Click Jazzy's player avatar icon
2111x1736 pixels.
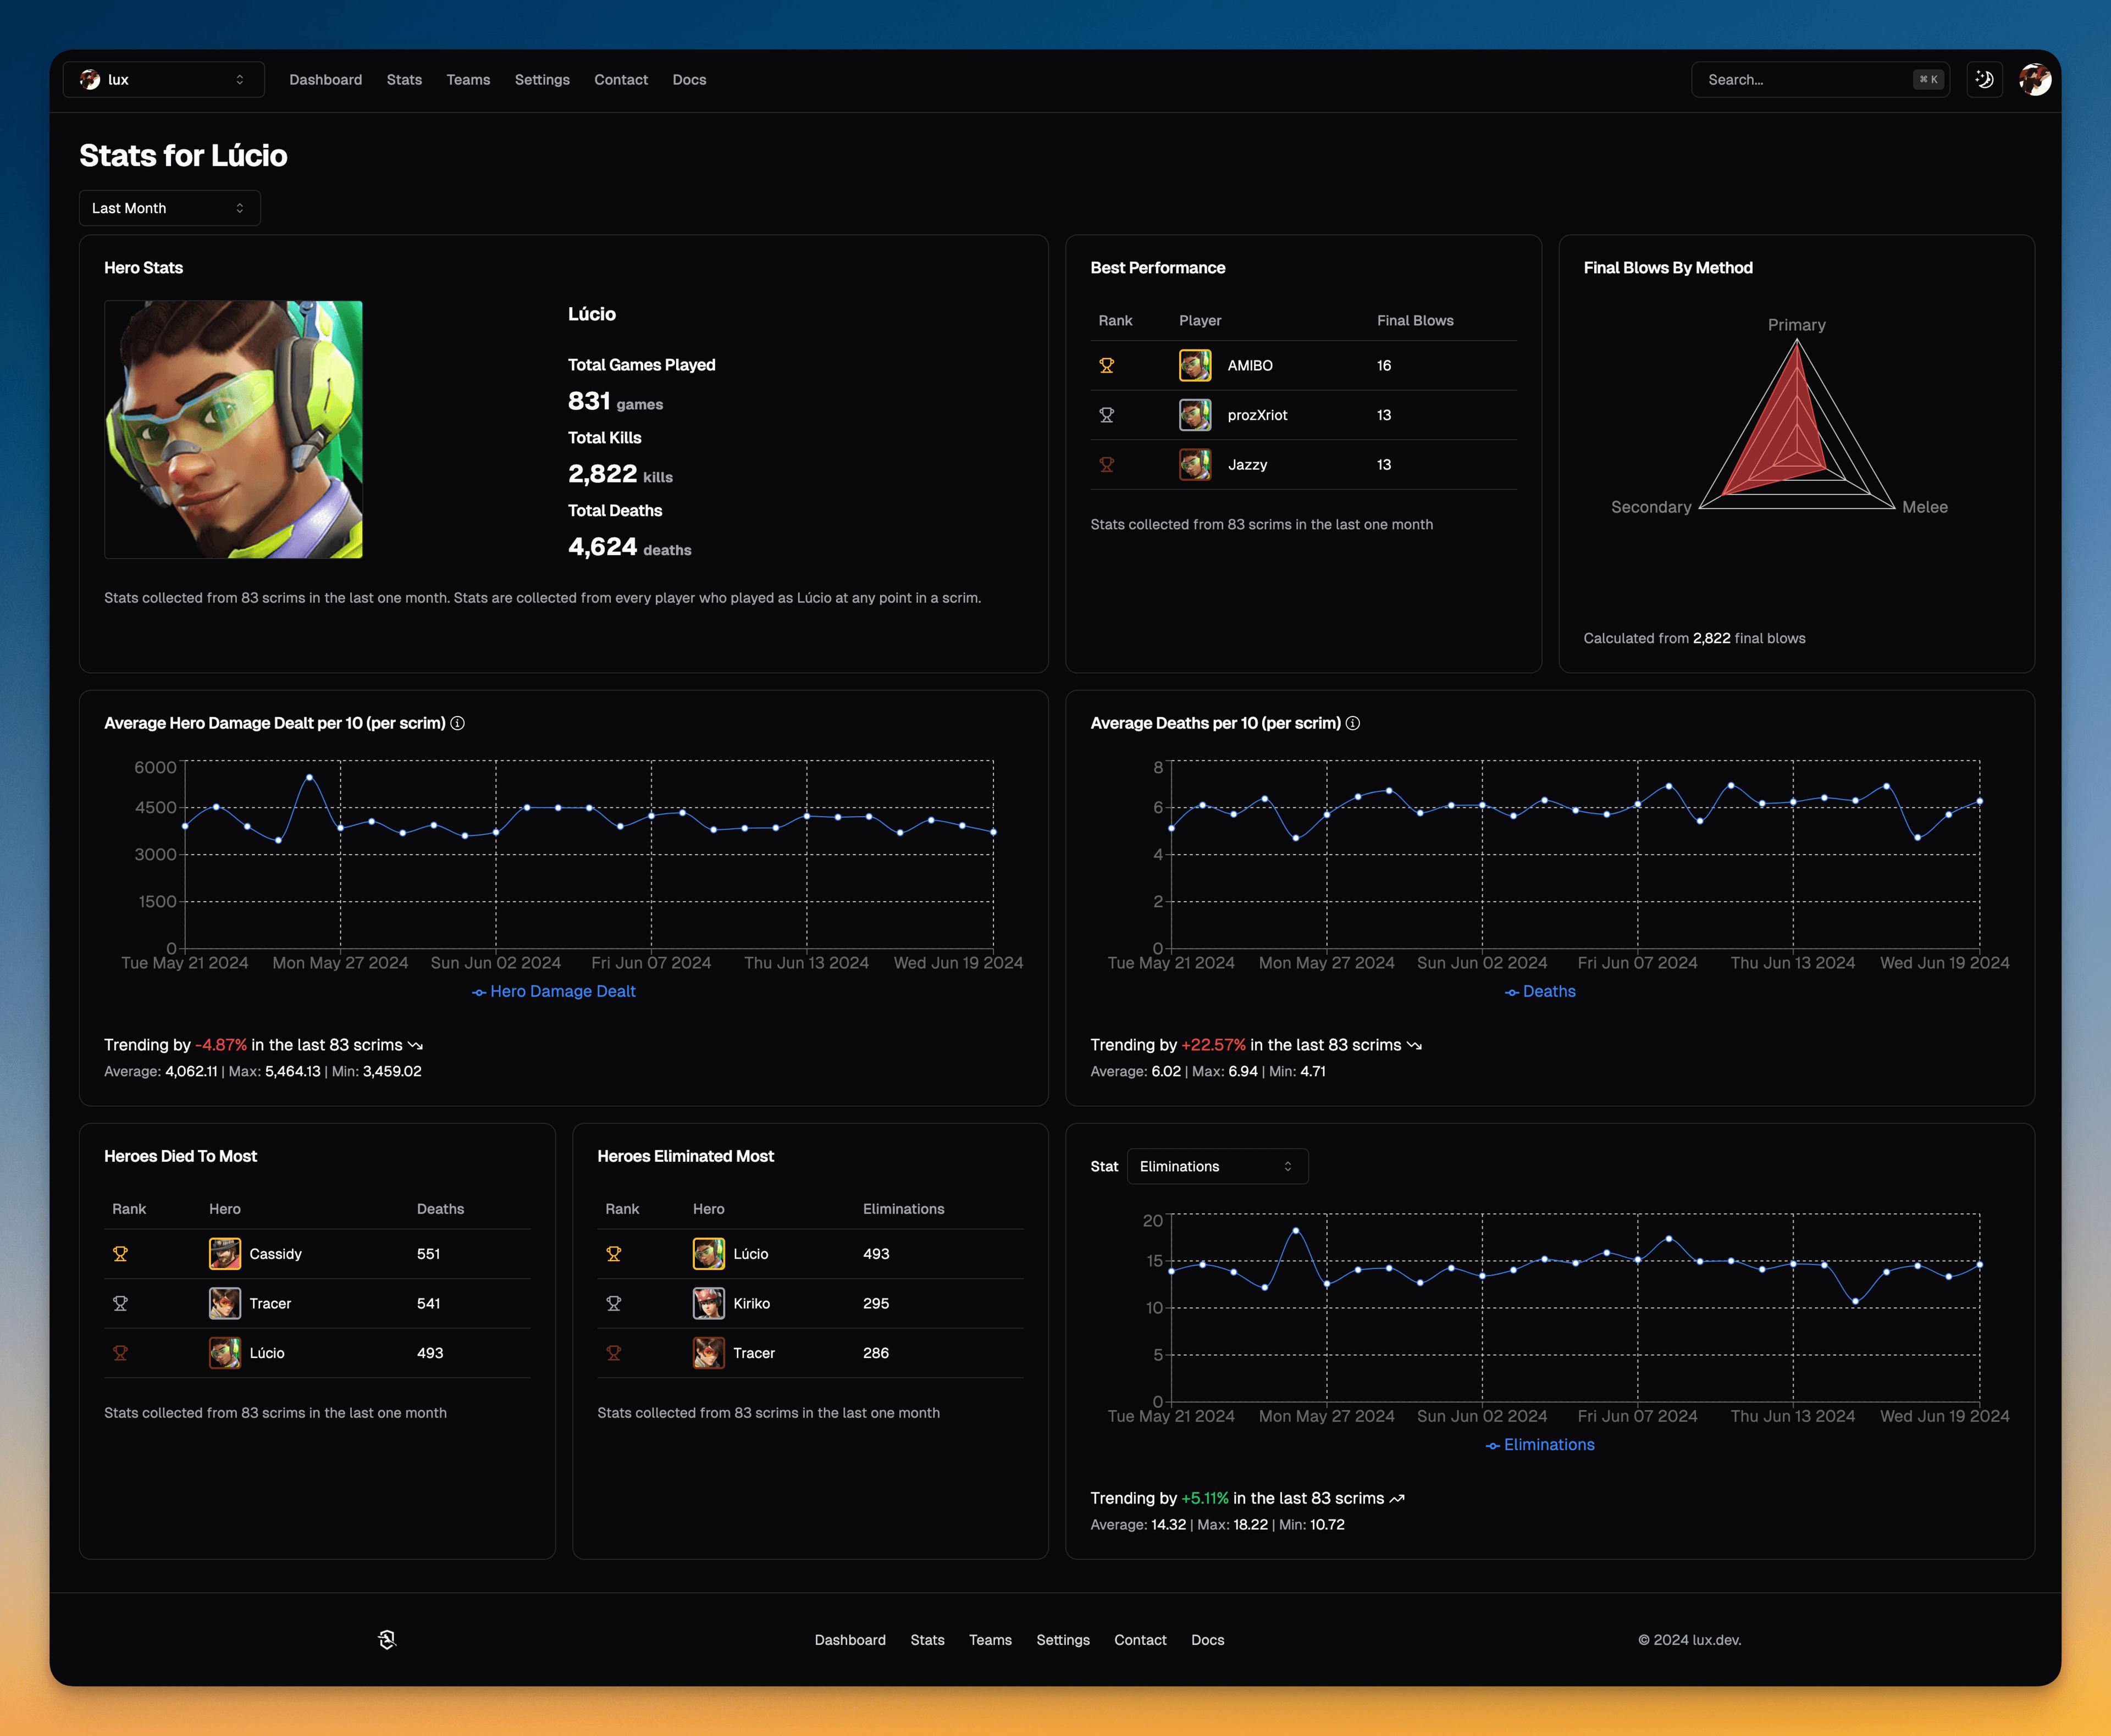pos(1195,464)
